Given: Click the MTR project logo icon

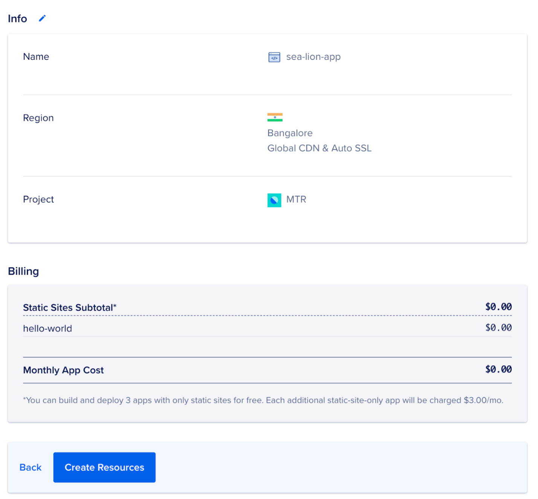Looking at the screenshot, I should [x=274, y=200].
